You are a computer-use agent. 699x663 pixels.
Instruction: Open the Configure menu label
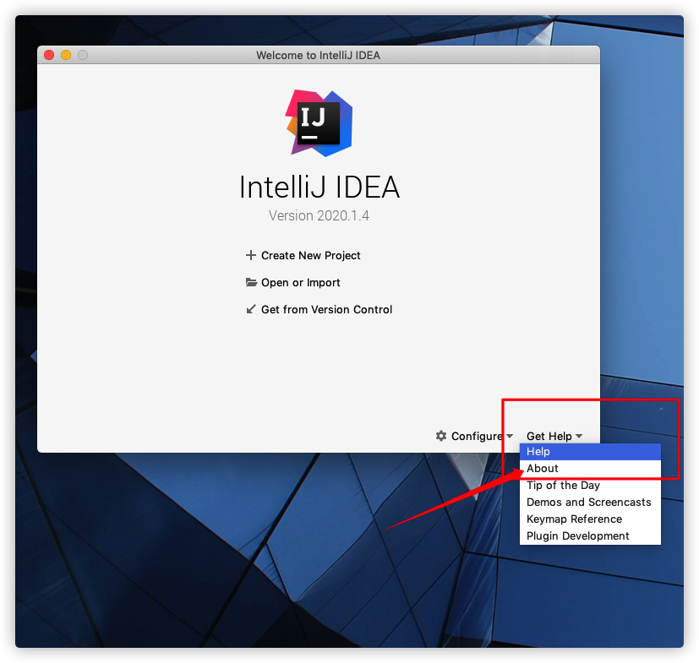(477, 437)
